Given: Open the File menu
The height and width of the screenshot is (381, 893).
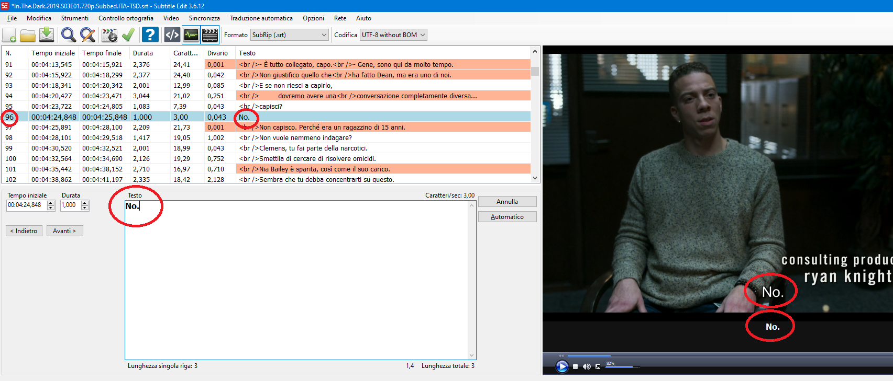Looking at the screenshot, I should coord(12,18).
